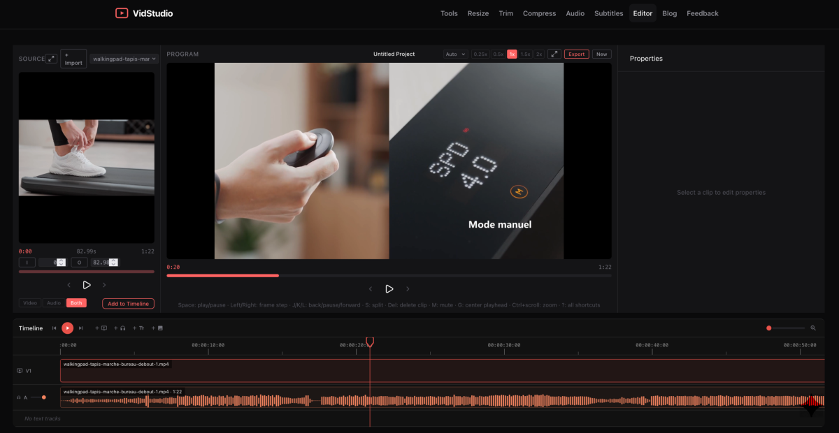The height and width of the screenshot is (433, 839).
Task: Click the Add to Timeline button
Action: (x=128, y=303)
